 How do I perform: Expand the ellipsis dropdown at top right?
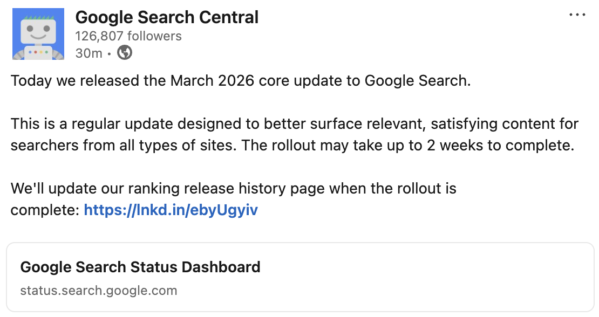point(576,15)
